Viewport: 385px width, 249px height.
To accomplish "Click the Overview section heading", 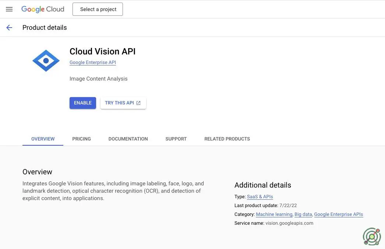I will 37,172.
